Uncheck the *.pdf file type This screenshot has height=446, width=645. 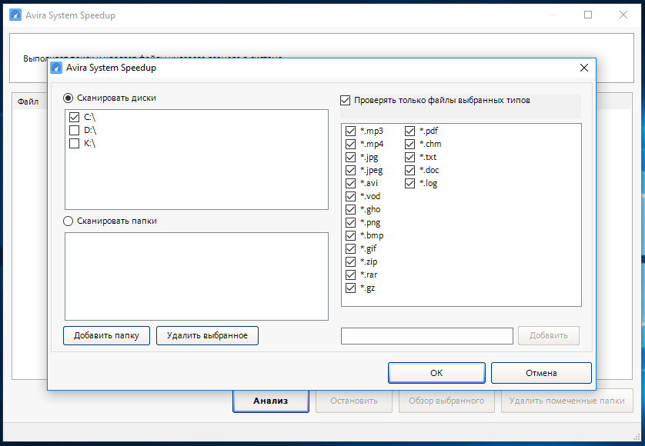click(409, 131)
